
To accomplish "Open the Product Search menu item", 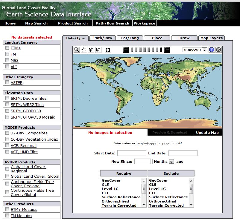I will coord(73,23).
